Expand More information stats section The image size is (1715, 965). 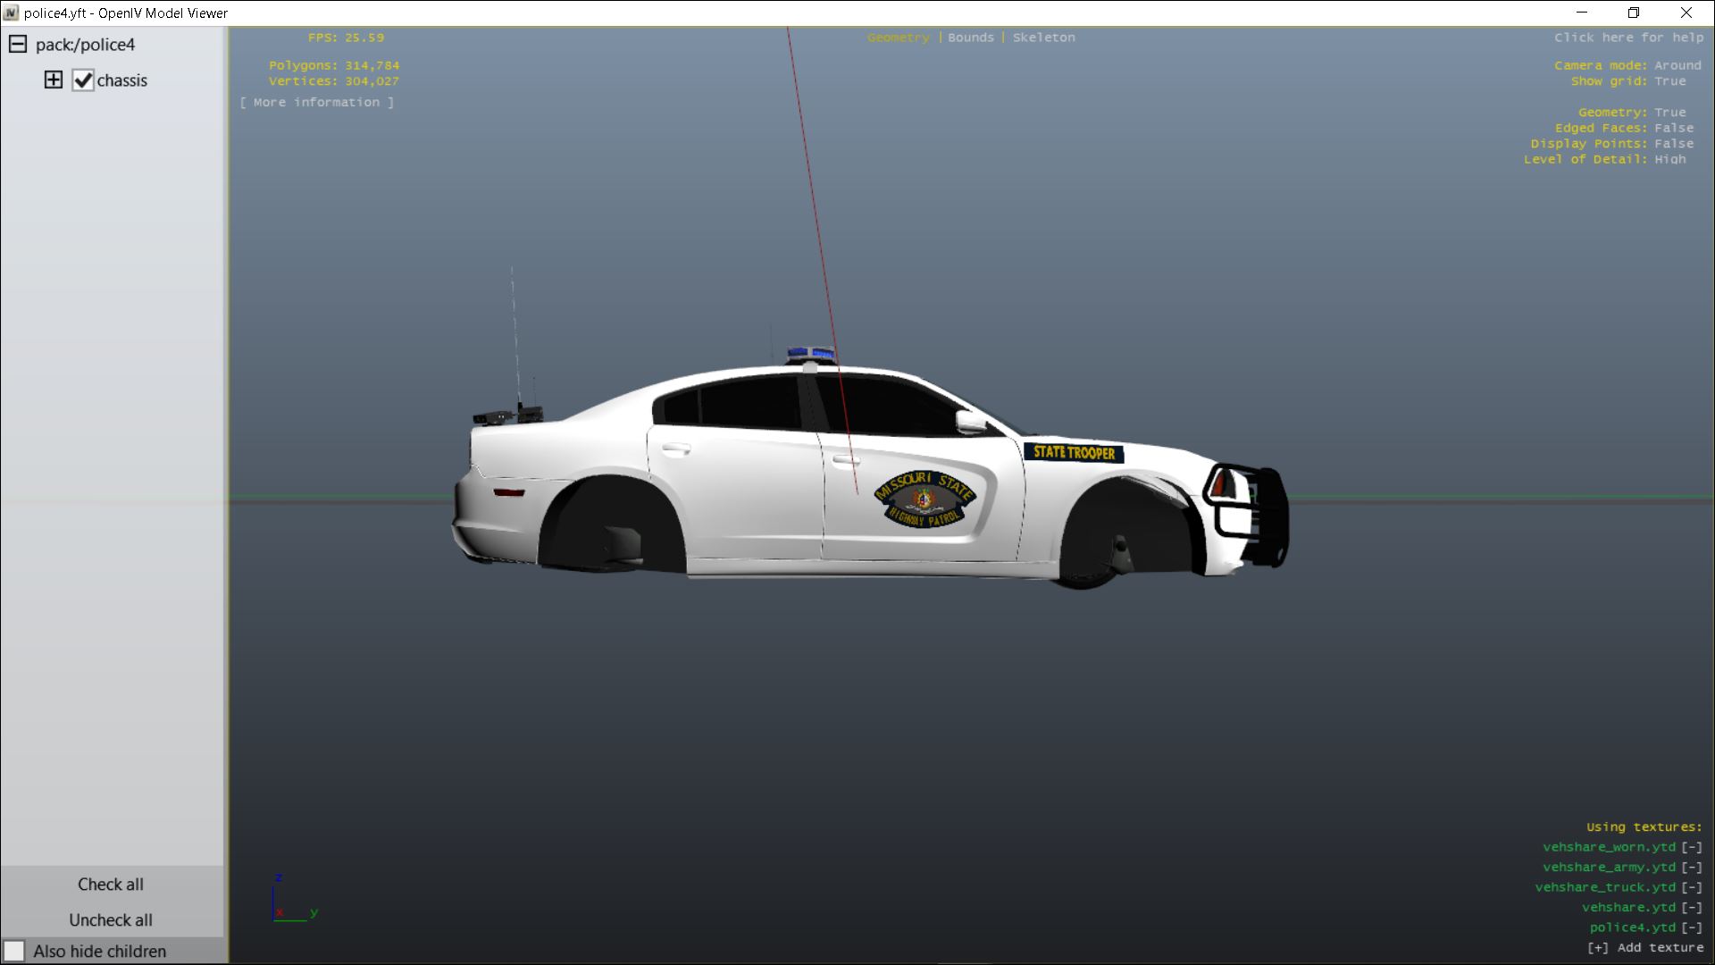[317, 103]
